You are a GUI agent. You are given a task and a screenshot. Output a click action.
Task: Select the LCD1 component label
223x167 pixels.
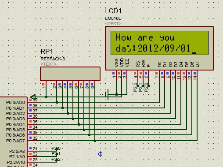pos(113,11)
